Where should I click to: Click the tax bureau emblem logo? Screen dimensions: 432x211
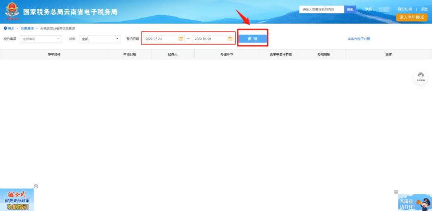point(12,12)
